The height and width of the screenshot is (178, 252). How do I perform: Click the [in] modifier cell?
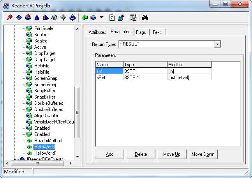[189, 71]
